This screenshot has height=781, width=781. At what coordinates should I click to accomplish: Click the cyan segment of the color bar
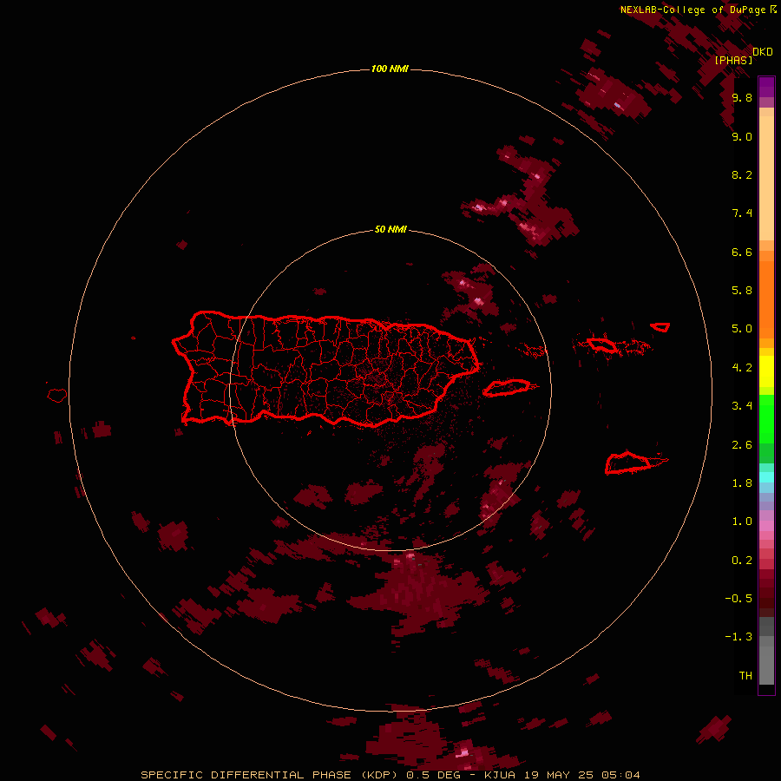tap(766, 477)
